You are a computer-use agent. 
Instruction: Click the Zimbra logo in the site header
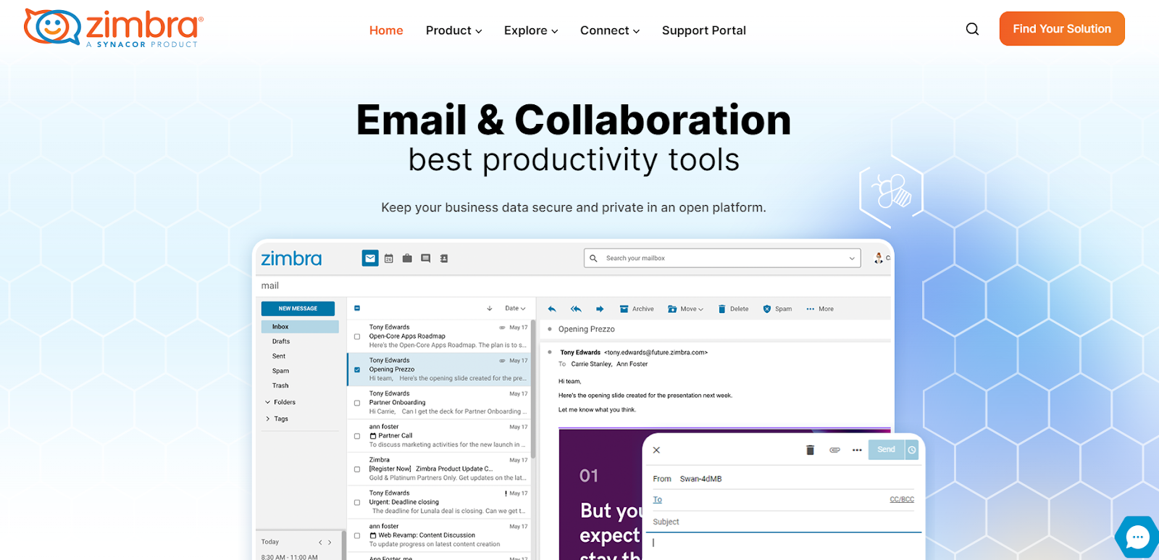(x=114, y=28)
